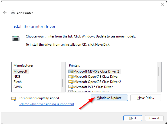Choose Microsoft OpenXPS Class Driver 2

97,82
